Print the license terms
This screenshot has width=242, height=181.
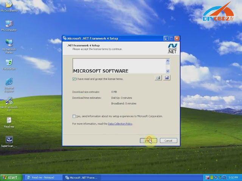pyautogui.click(x=158, y=78)
